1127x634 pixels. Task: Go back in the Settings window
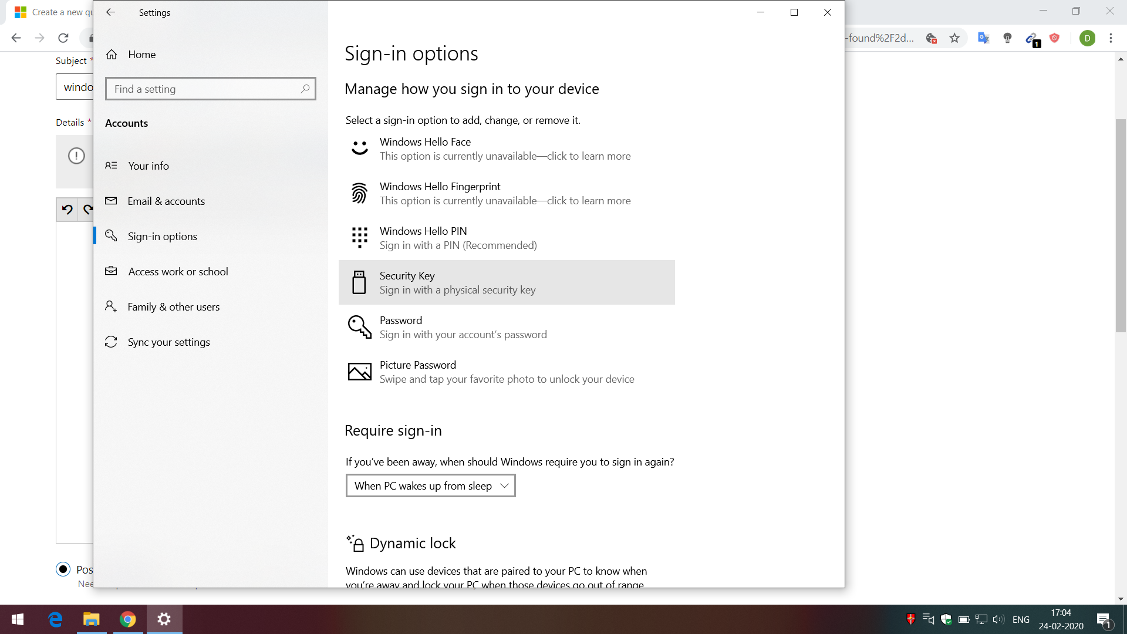pos(110,12)
